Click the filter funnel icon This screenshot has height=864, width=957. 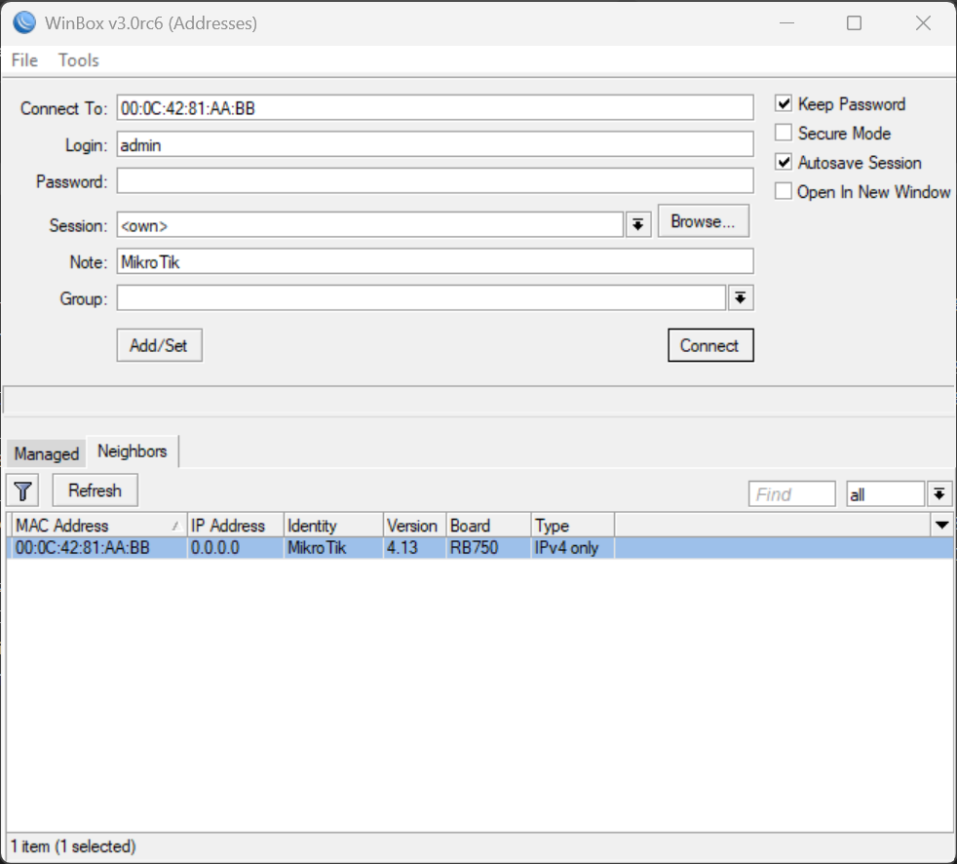click(21, 490)
